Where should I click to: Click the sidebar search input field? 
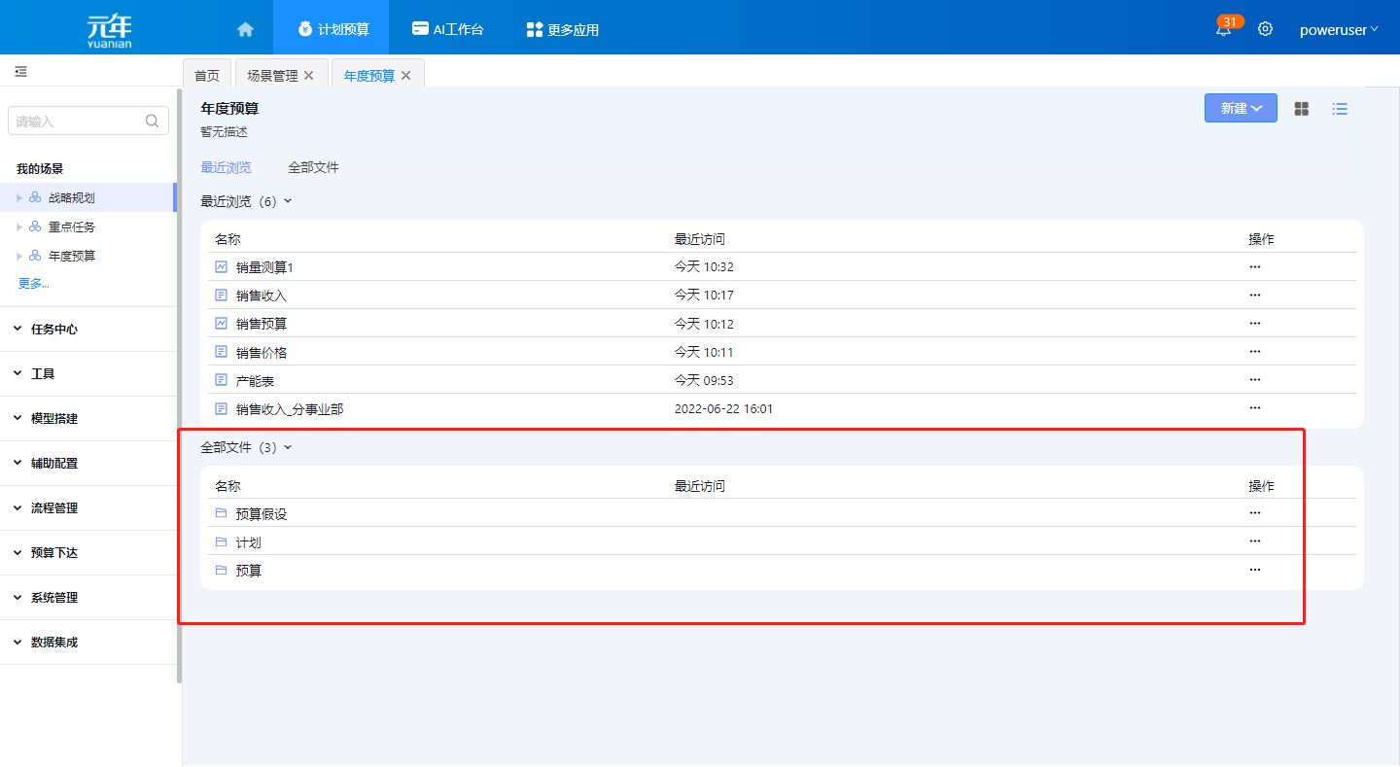[78, 122]
